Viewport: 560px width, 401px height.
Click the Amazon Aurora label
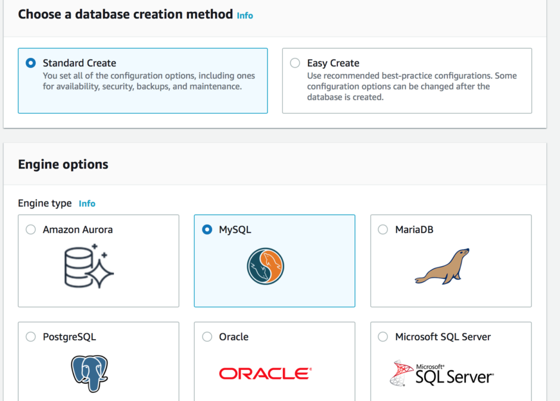coord(78,229)
